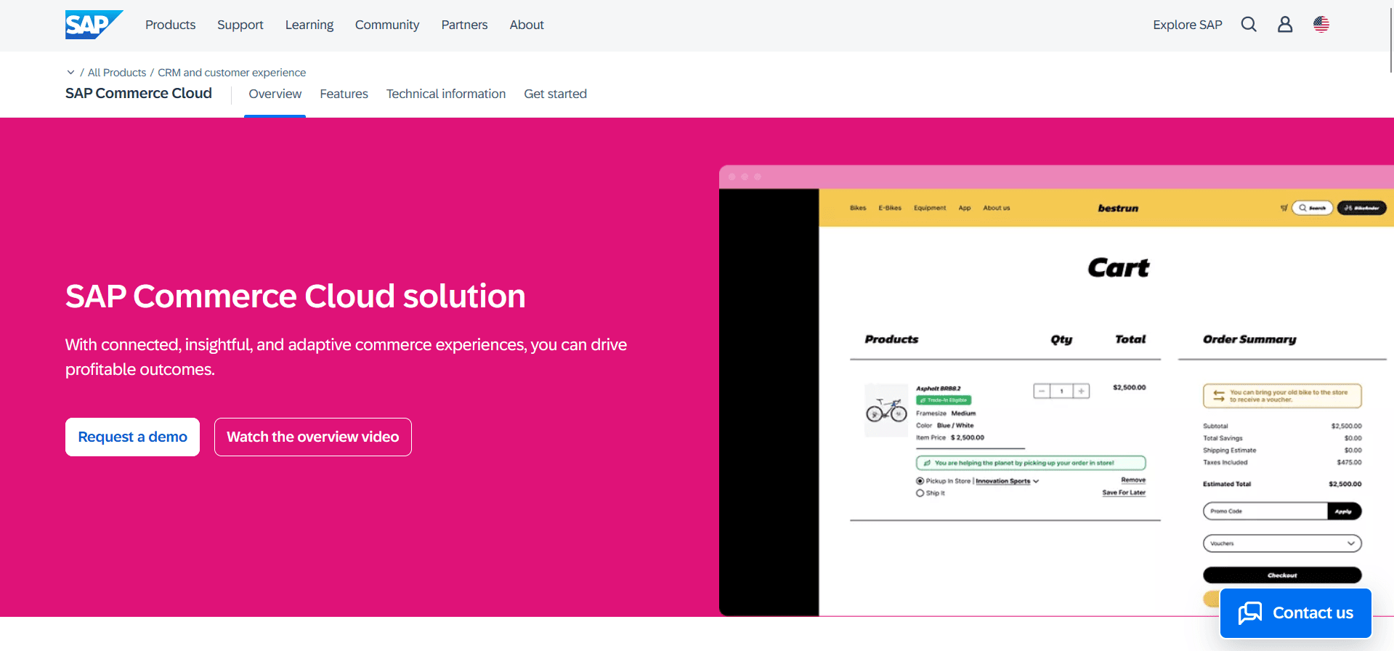
Task: Select the Overview tab
Action: point(275,94)
